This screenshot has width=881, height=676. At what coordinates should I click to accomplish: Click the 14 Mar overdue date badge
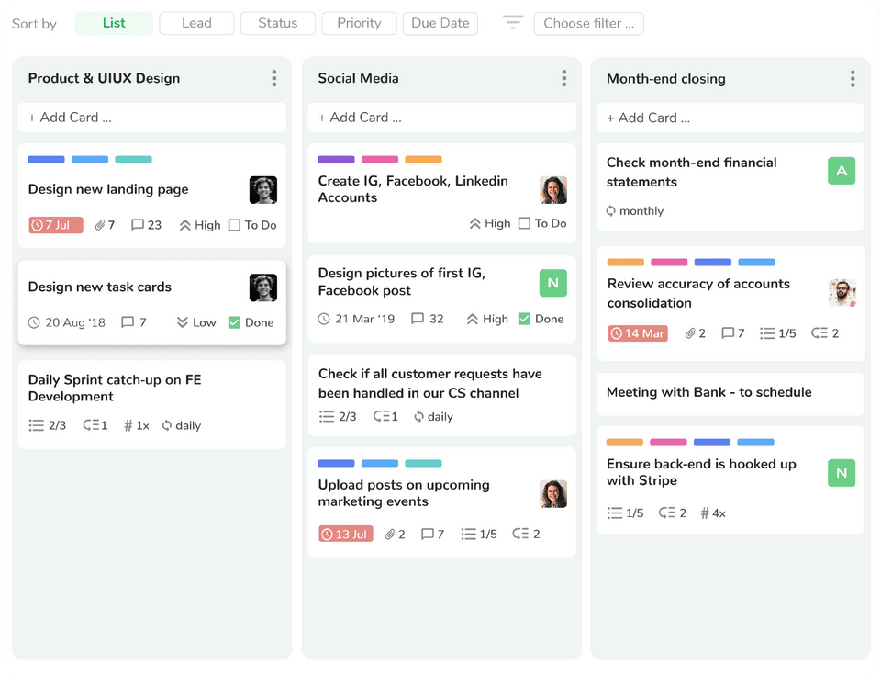(x=638, y=333)
